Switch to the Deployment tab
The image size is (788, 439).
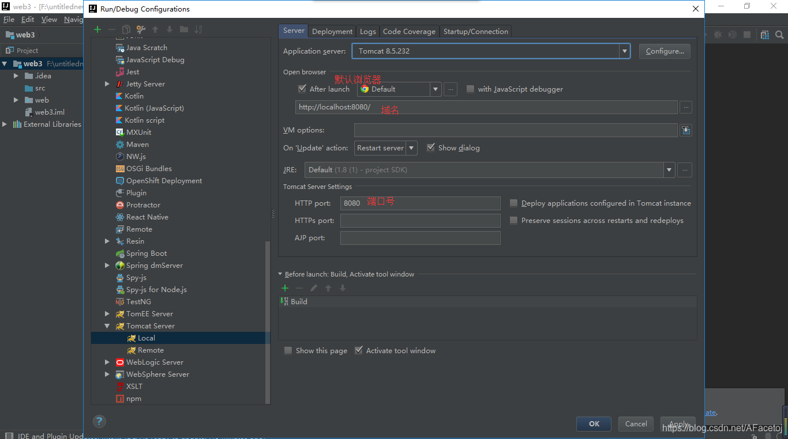pos(332,32)
